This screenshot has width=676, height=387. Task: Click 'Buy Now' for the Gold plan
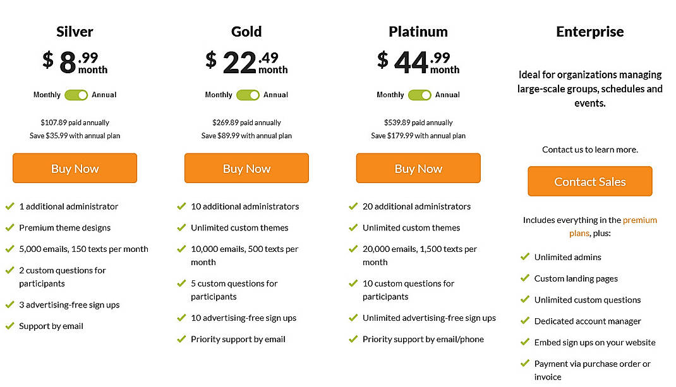point(246,168)
